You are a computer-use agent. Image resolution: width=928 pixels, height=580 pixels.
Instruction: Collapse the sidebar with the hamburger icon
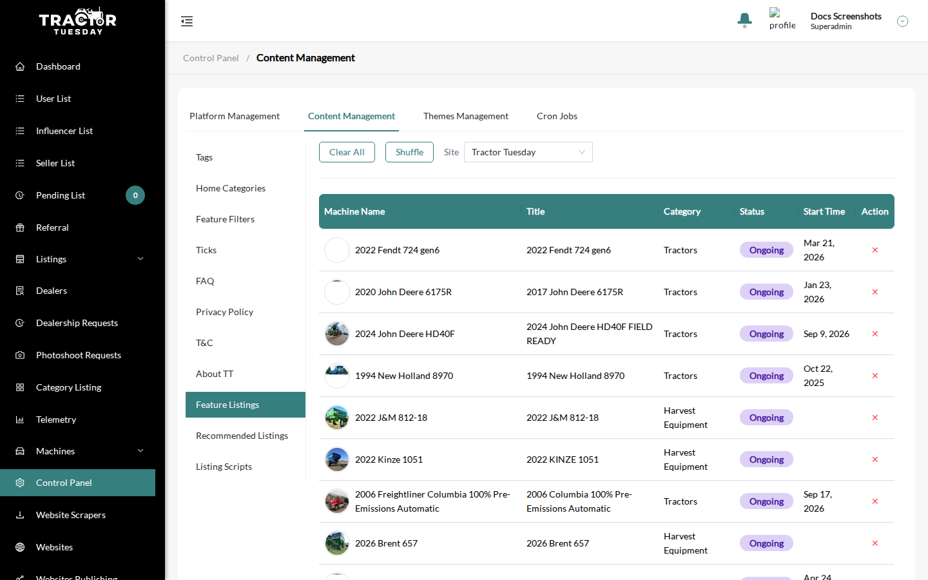[187, 21]
